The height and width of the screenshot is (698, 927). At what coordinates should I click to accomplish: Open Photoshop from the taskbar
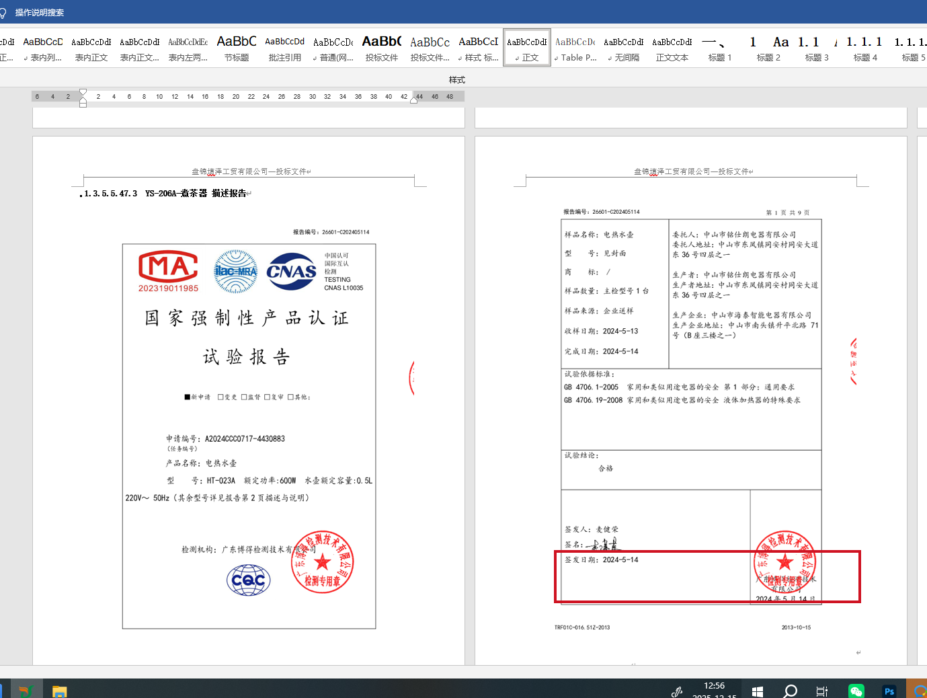coord(889,691)
